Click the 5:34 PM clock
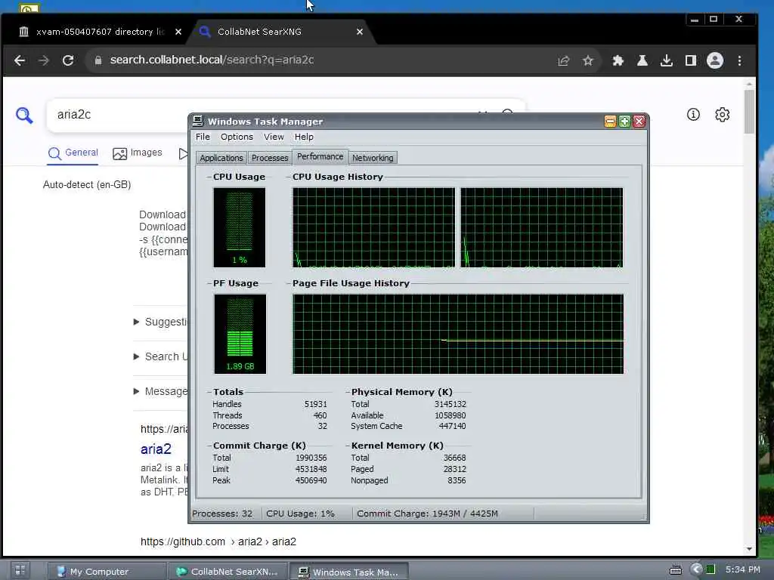 [x=743, y=569]
